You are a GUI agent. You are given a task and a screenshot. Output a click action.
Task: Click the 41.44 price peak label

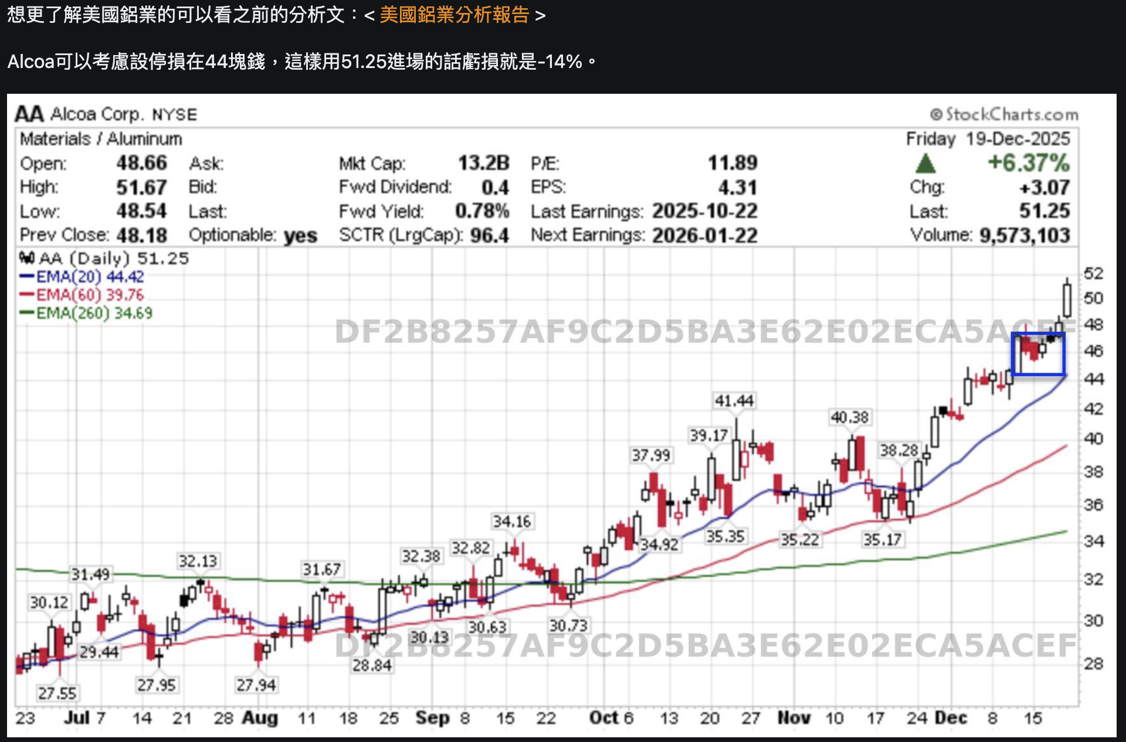pyautogui.click(x=734, y=401)
